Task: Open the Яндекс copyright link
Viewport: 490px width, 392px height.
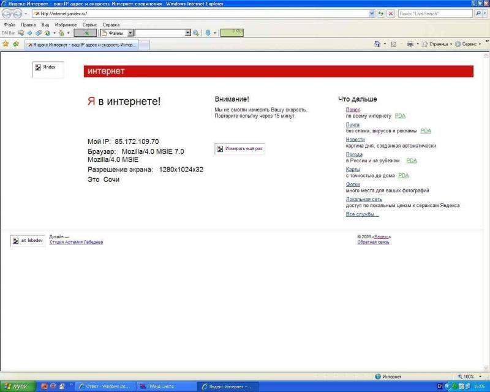Action: pos(382,237)
